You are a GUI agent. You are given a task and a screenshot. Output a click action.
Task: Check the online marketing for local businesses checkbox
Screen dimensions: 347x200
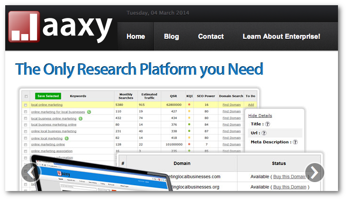pyautogui.click(x=26, y=112)
